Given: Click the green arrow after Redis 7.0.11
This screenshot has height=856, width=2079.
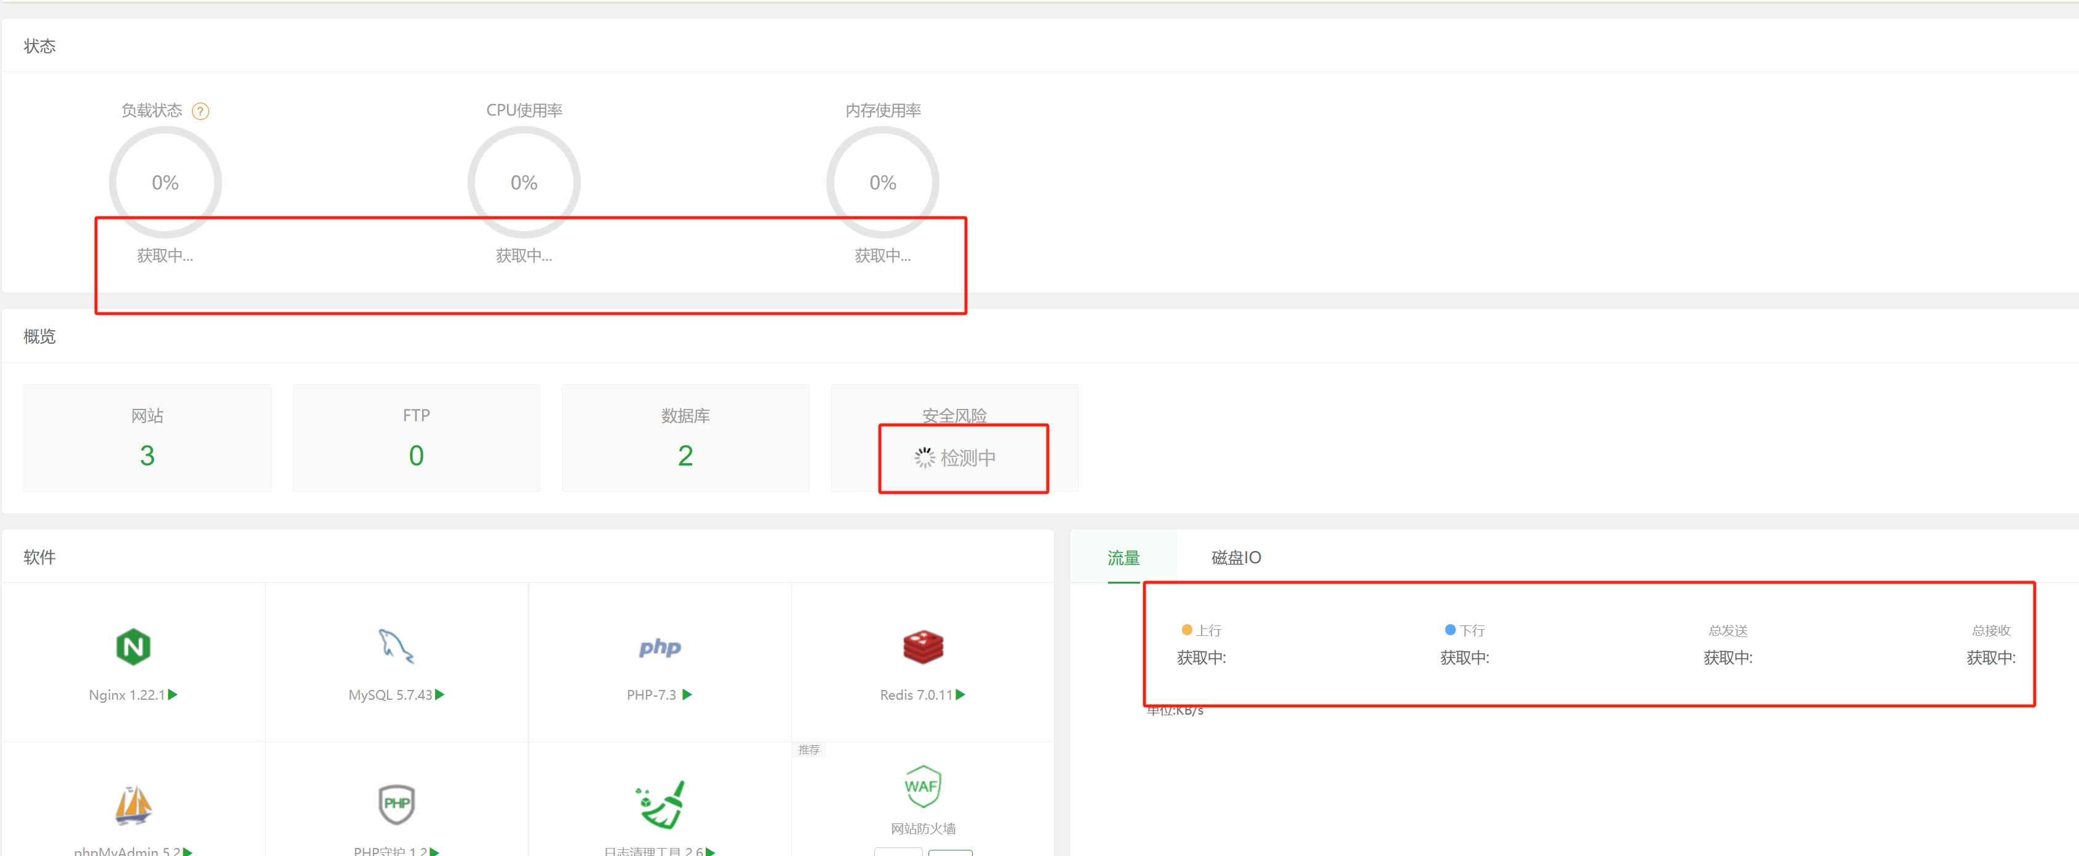Looking at the screenshot, I should pos(960,694).
